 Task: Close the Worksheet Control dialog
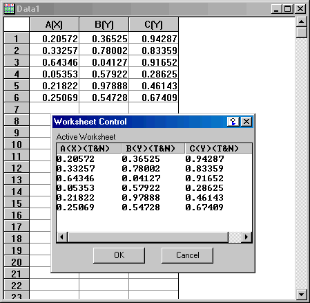pyautogui.click(x=246, y=122)
